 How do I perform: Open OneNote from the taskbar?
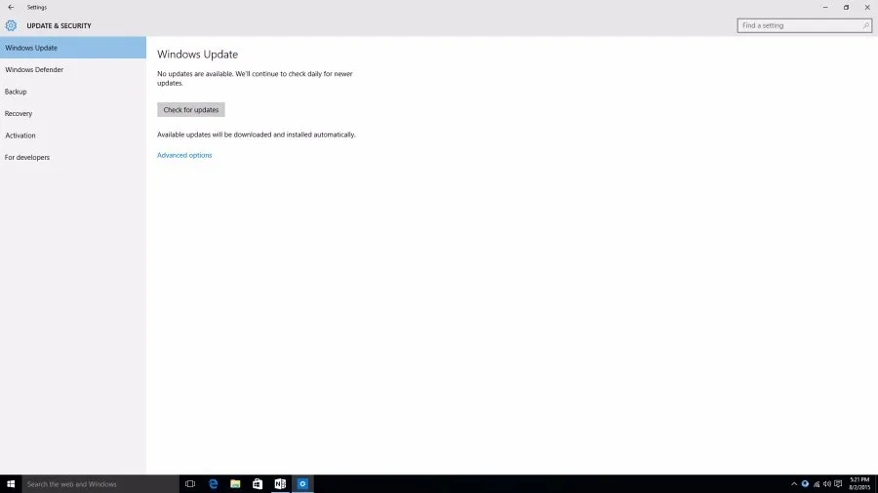point(280,484)
